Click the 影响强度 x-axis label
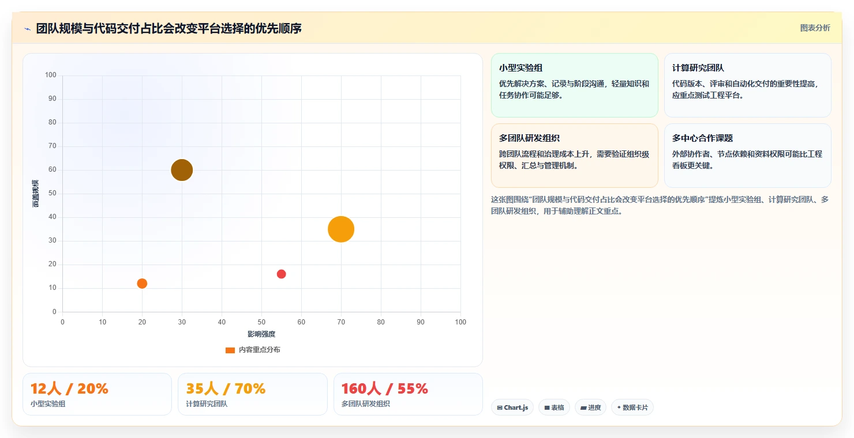Viewport: 854px width, 438px height. click(261, 334)
